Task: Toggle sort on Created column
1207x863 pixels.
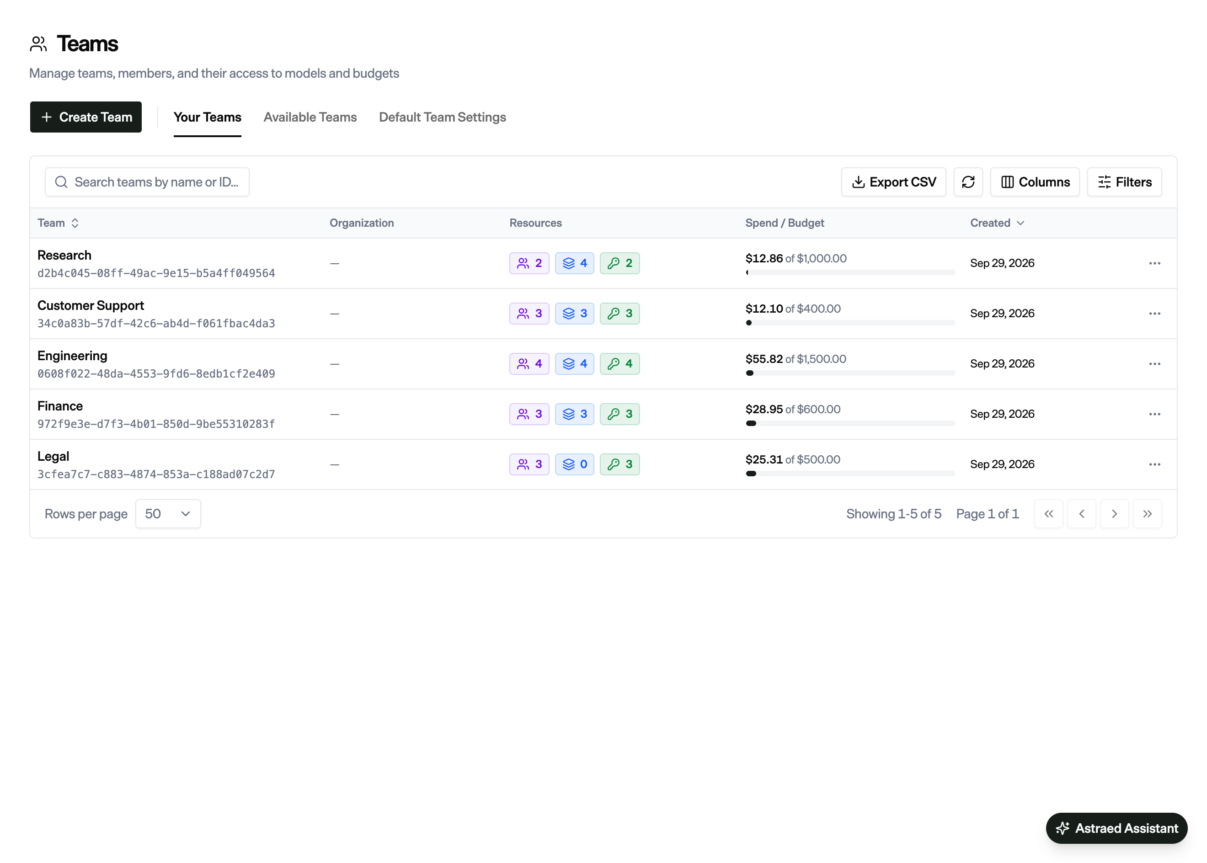Action: pos(997,223)
